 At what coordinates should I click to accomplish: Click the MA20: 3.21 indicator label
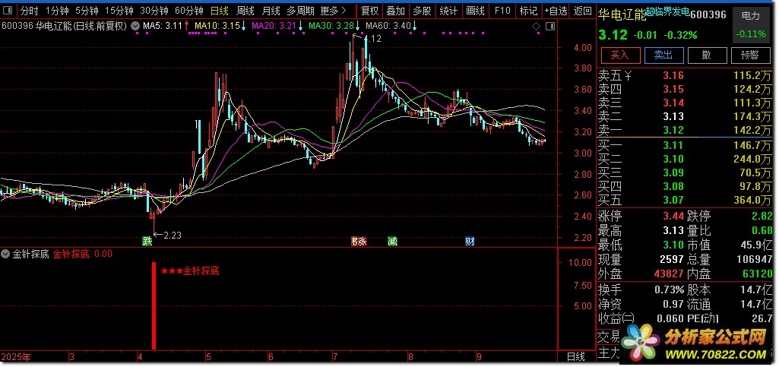pos(277,26)
